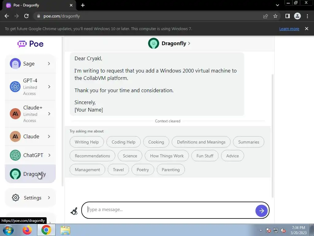The width and height of the screenshot is (314, 236).
Task: Select the Travel suggestion chip
Action: (x=118, y=170)
